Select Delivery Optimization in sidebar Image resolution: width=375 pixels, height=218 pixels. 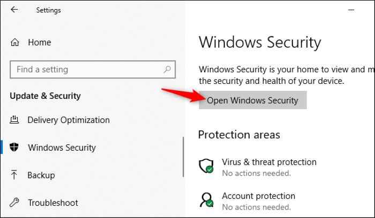click(x=69, y=120)
